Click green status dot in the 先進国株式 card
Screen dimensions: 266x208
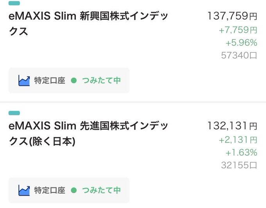coord(73,190)
